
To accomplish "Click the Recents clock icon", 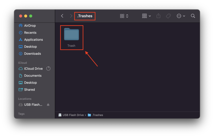I will (x=21, y=33).
